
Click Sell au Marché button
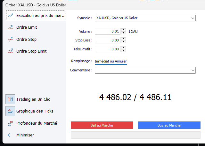pos(102,125)
